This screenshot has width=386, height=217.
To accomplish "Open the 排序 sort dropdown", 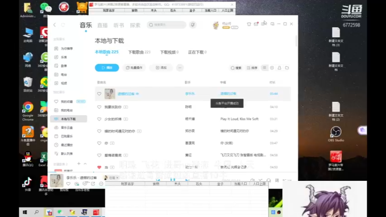I will pyautogui.click(x=252, y=68).
